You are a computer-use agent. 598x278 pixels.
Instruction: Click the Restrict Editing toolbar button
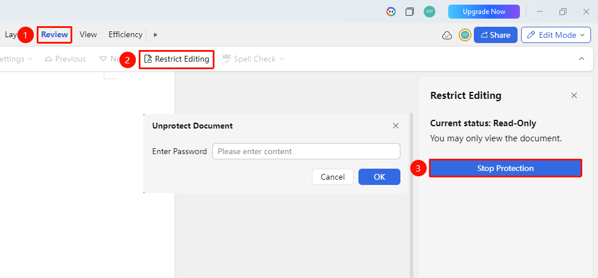coord(177,59)
